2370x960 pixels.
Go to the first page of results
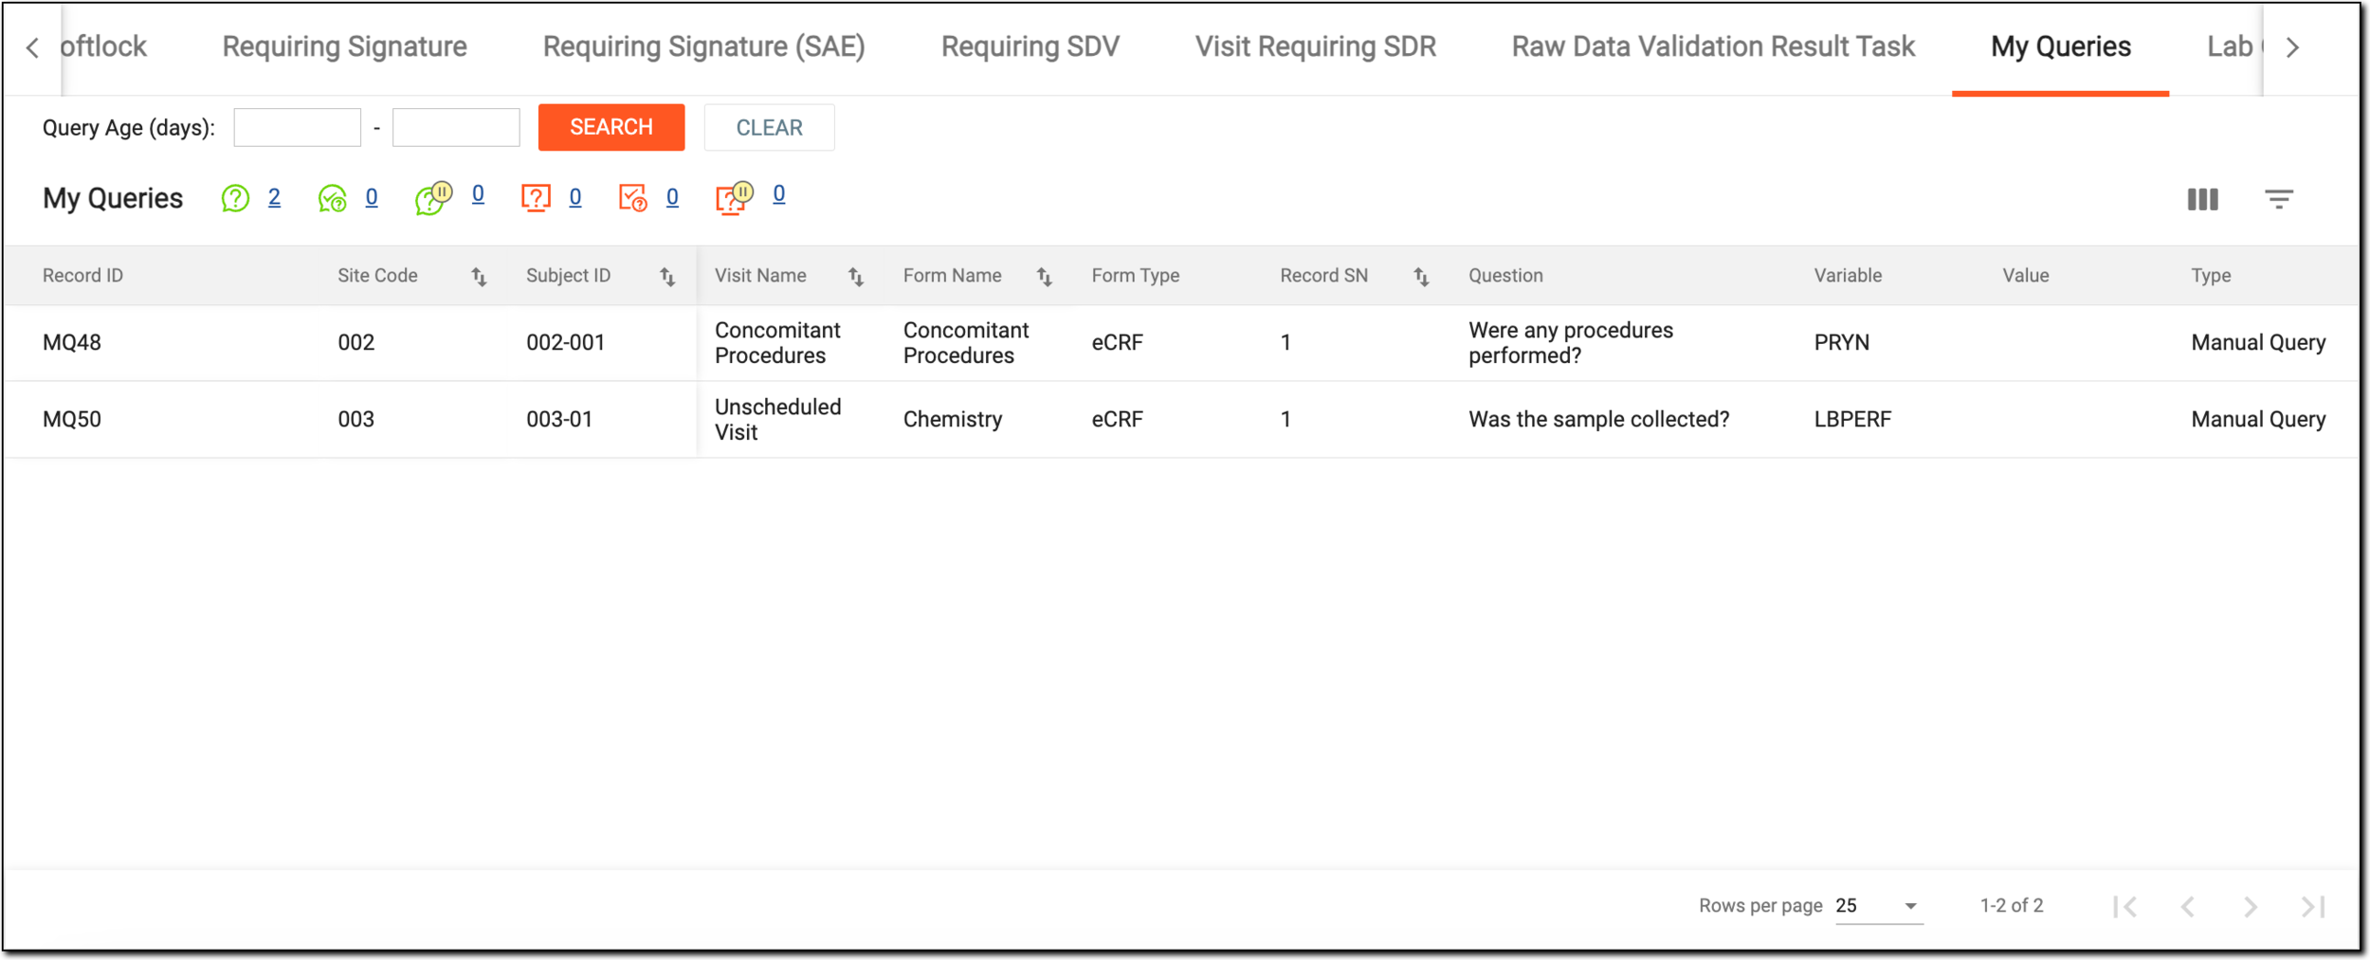[2125, 907]
